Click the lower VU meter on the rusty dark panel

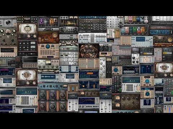point(117,105)
